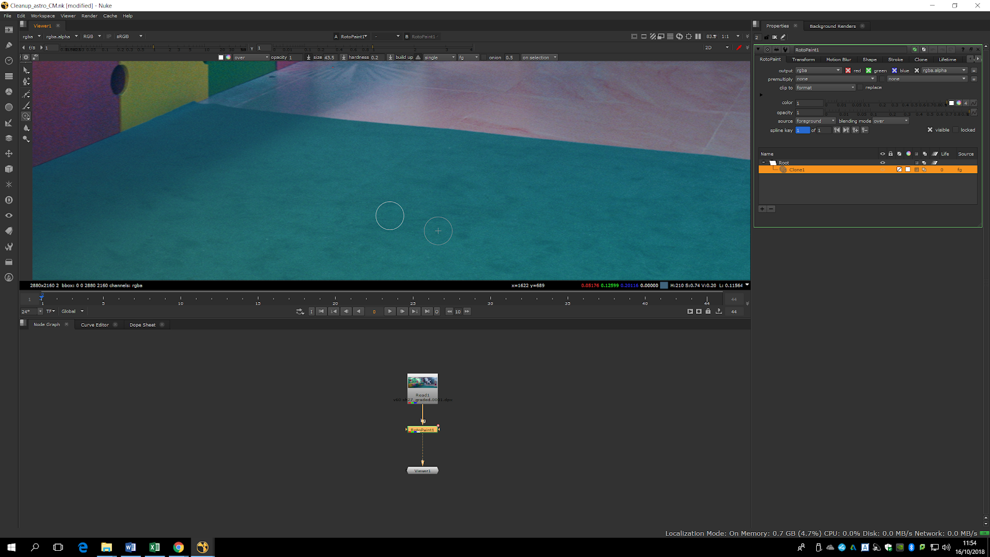Open the Workspace menu
This screenshot has height=557, width=990.
click(43, 16)
